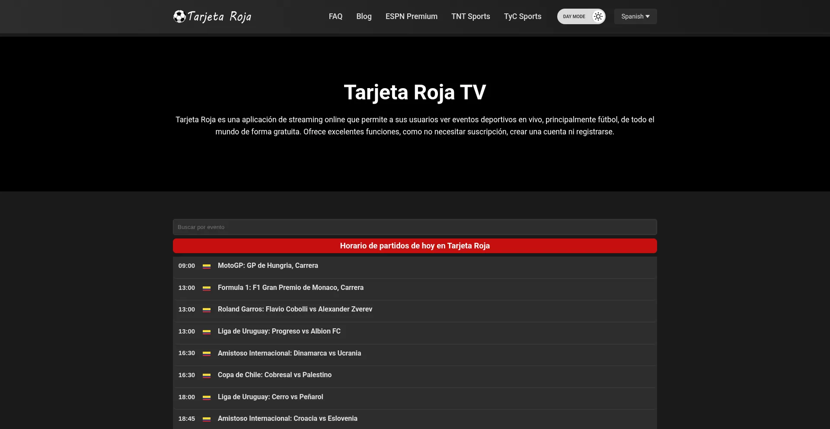Click the flag icon in the Cerro vs Peñarol row

[207, 397]
